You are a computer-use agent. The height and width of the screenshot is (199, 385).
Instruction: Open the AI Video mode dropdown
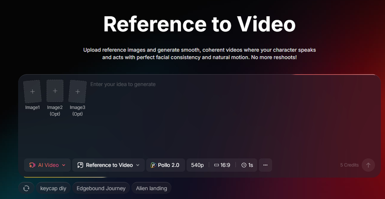(x=47, y=165)
